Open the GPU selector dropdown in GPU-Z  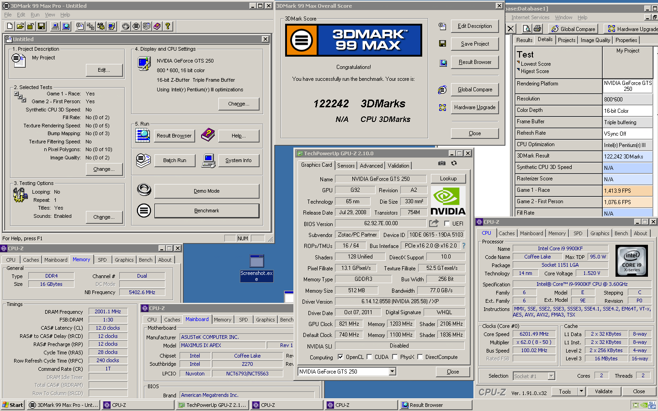click(392, 372)
